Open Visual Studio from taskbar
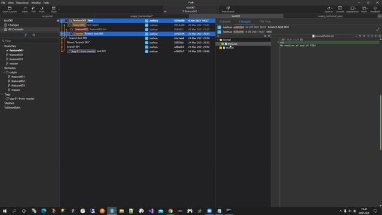The width and height of the screenshot is (382, 215). click(151, 211)
